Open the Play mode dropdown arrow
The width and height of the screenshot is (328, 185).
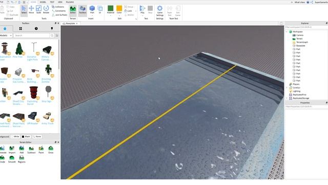142,15
